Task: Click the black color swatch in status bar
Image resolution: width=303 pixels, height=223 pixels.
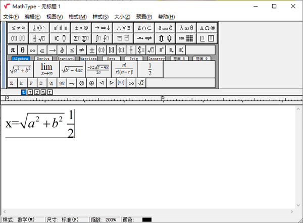Action: [147, 219]
